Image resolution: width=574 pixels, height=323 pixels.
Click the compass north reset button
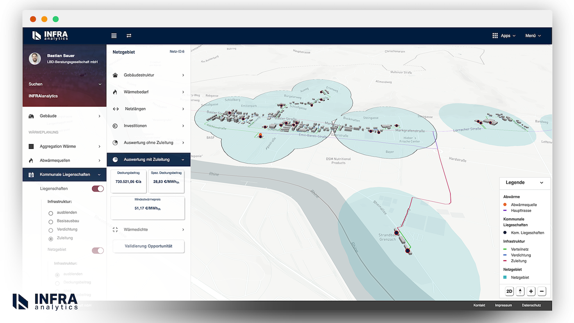520,291
